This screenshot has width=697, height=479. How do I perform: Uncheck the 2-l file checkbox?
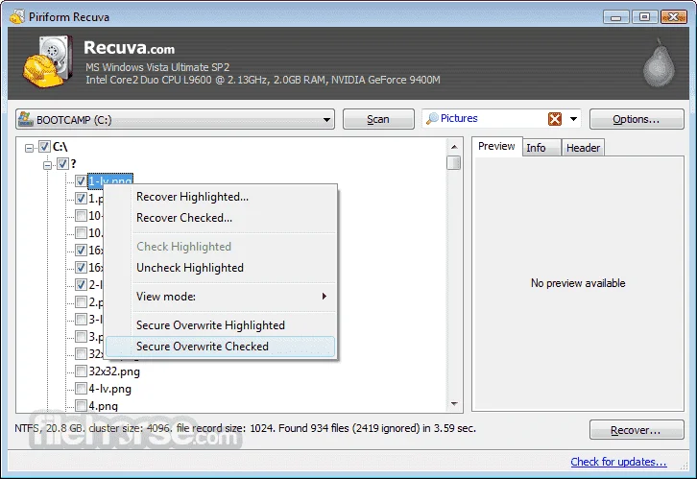(x=81, y=284)
